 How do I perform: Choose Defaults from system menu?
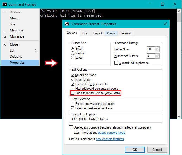click(20, 57)
